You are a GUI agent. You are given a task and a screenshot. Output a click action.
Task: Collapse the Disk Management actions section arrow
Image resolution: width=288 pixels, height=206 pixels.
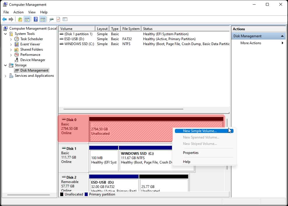coord(282,36)
